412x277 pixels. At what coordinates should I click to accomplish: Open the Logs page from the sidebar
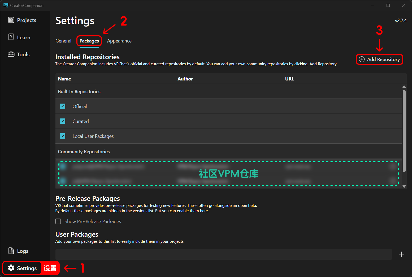[18, 251]
